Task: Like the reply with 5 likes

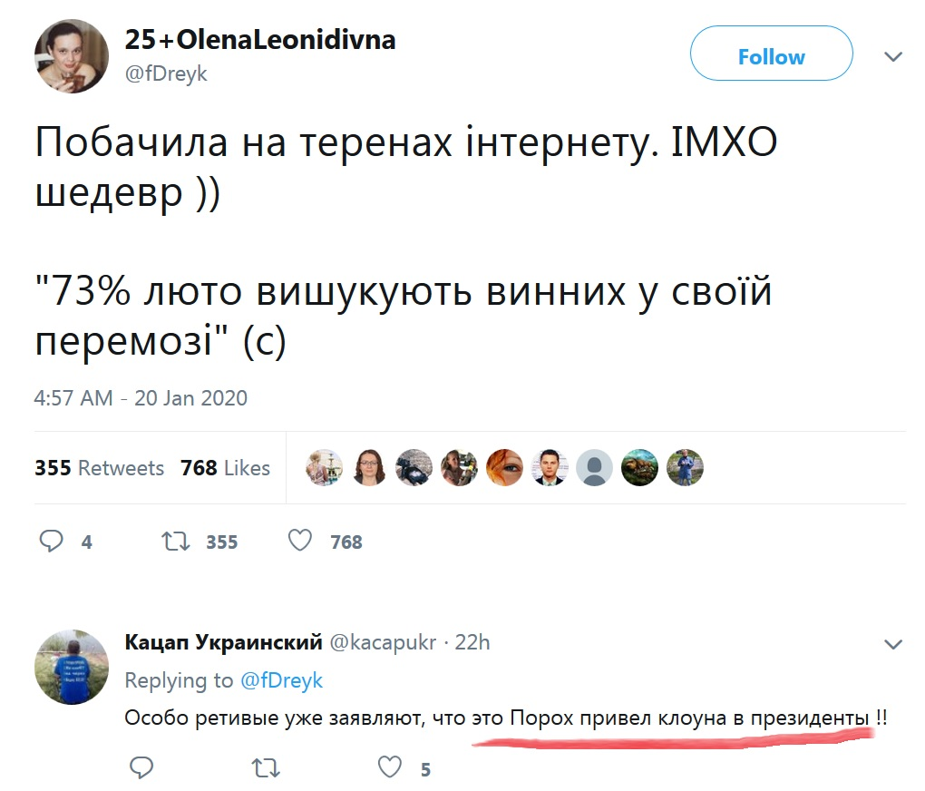Action: click(390, 769)
